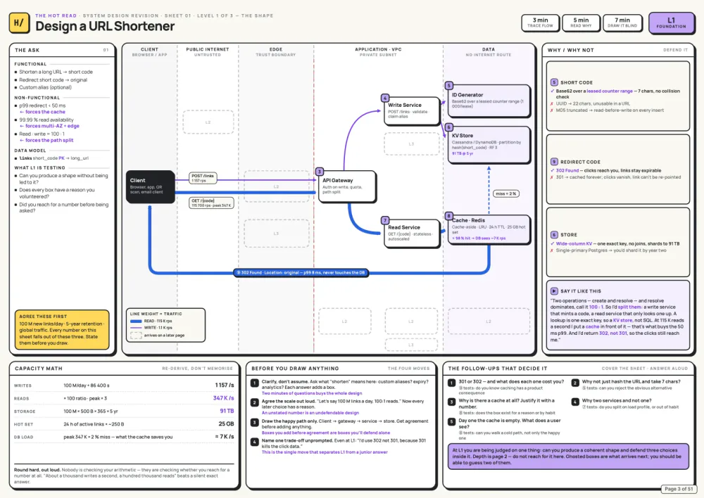Click the 'forces multi-AZ + edge' purple note
The height and width of the screenshot is (498, 704).
[49, 126]
